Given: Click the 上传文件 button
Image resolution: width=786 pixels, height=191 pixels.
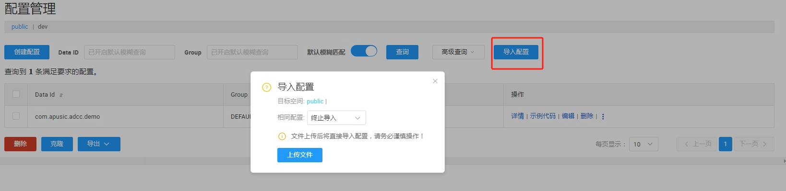Looking at the screenshot, I should [300, 155].
